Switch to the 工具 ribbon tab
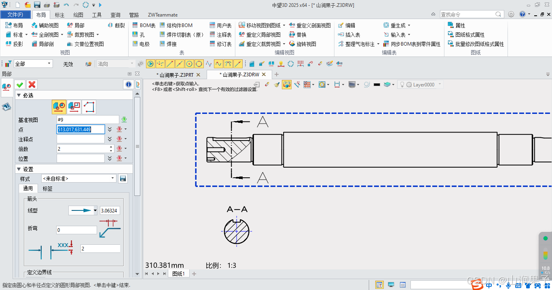Viewport: 552px width, 290px height. coord(97,15)
